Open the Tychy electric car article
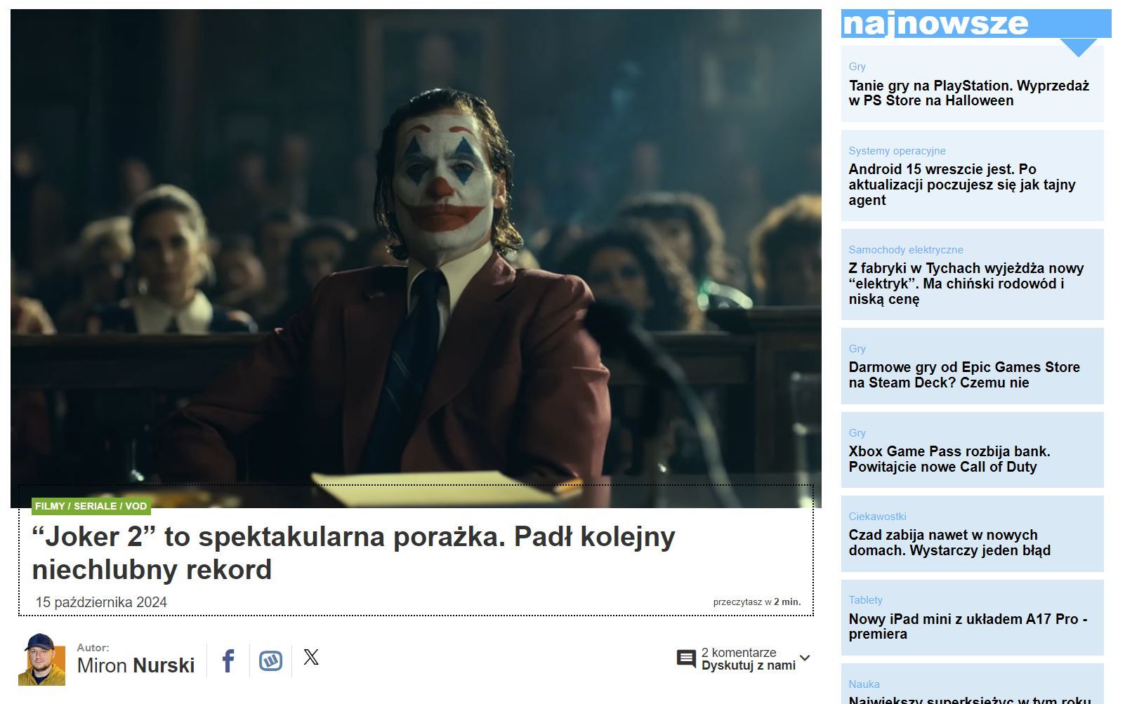 tap(966, 284)
